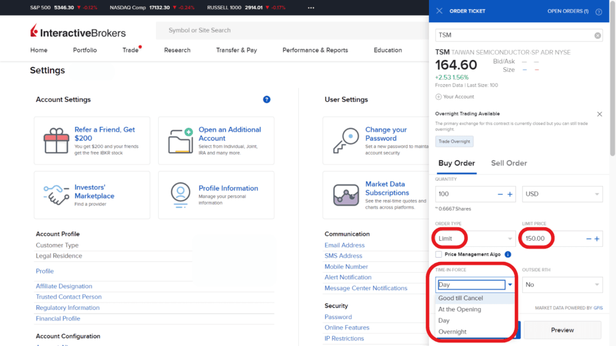This screenshot has height=346, width=616.
Task: Click the Profile Information person icon
Action: [x=182, y=193]
